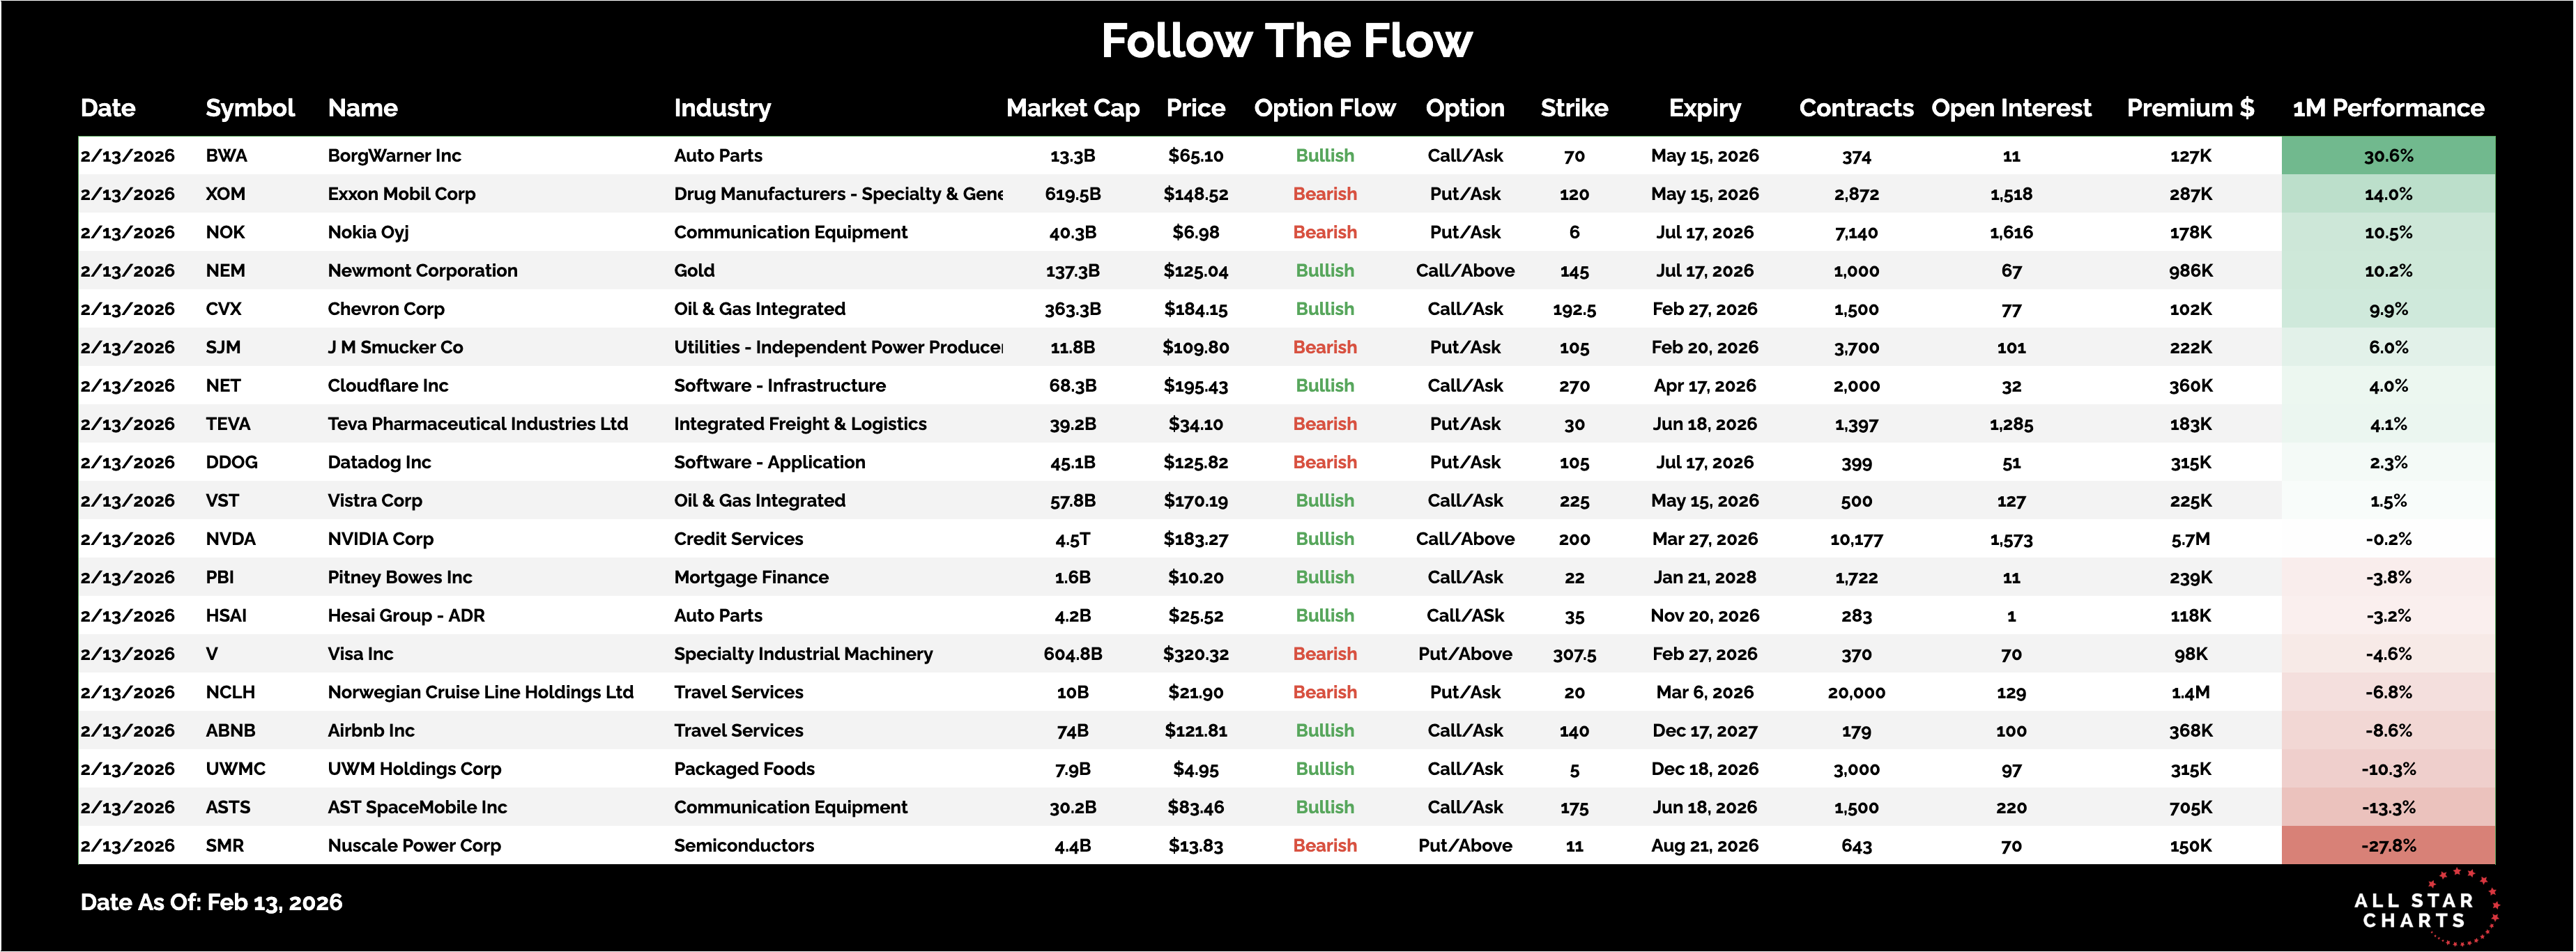
Task: Click the Symbol column header
Action: [250, 108]
